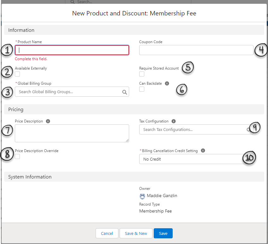Click the info icon next to Can Backdate
Screen dimensions: 268x244
167,83
